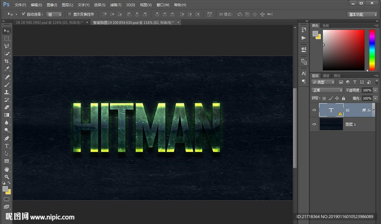Open the Layers panel flyout menu
The width and height of the screenshot is (381, 224).
(x=377, y=76)
